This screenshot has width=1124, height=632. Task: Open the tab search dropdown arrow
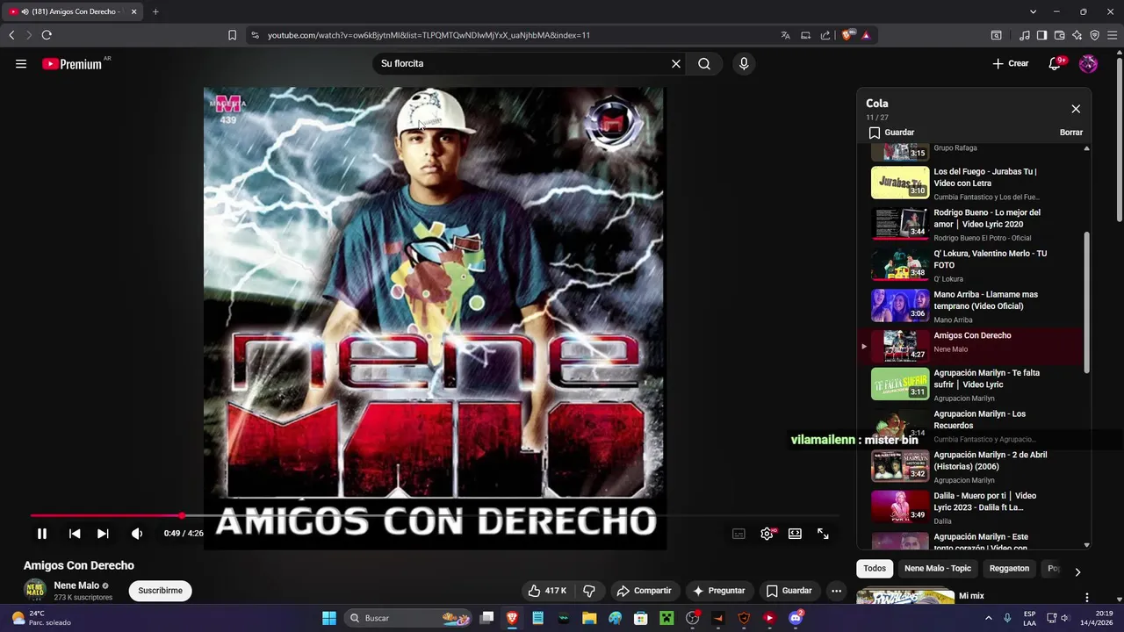[1033, 11]
